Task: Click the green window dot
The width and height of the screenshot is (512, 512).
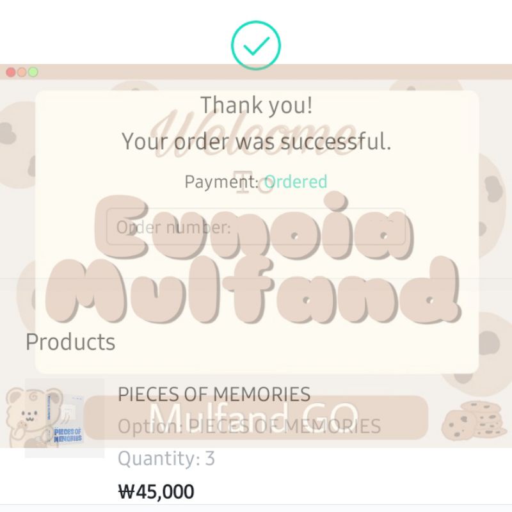Action: pyautogui.click(x=33, y=72)
